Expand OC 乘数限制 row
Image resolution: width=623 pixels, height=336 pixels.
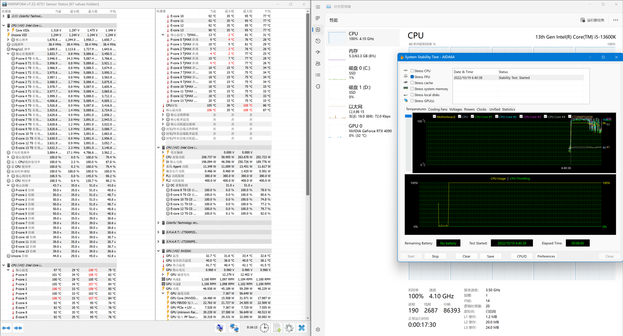point(163,185)
